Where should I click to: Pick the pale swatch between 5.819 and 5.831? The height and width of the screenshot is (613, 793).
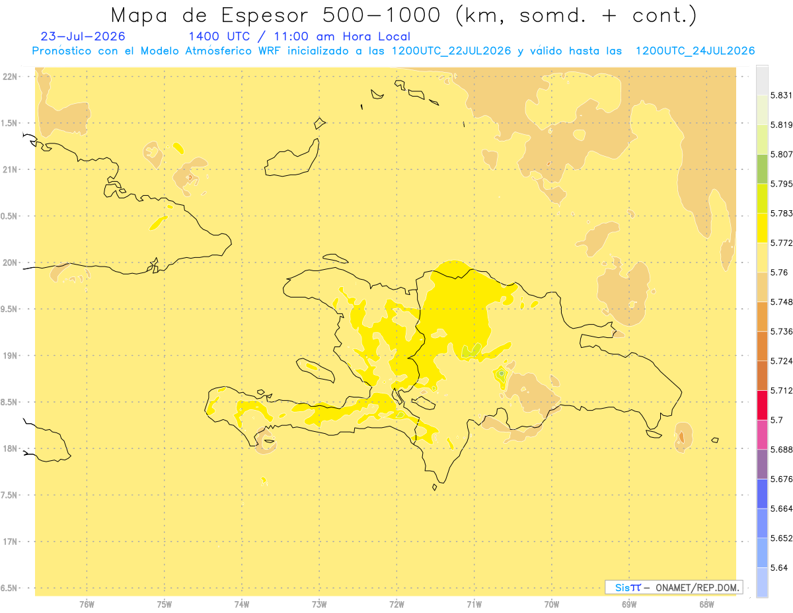pos(762,109)
